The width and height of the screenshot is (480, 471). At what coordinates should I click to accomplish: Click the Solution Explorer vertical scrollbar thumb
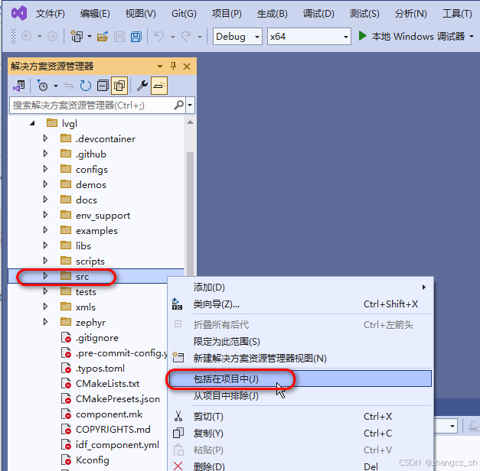(x=190, y=213)
